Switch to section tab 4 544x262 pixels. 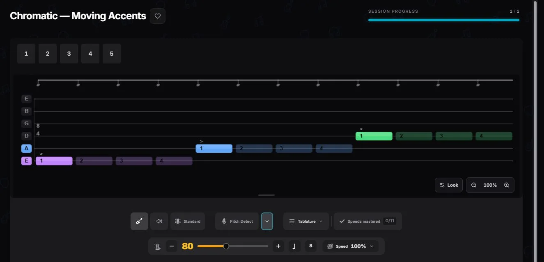coord(90,54)
